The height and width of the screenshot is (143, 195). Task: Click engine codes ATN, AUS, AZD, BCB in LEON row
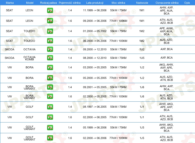[167, 21]
